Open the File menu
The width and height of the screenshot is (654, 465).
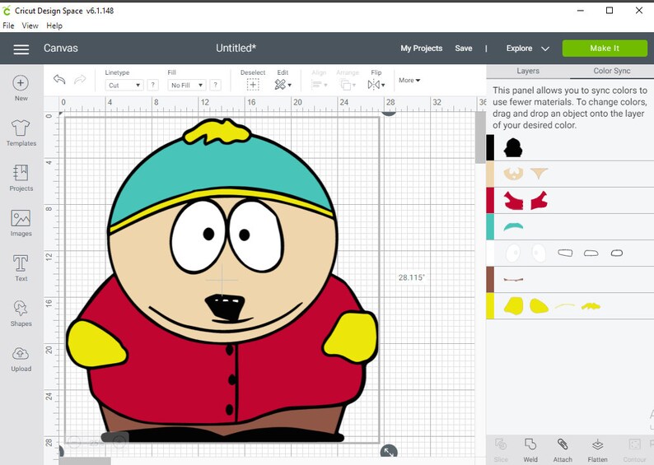coord(8,26)
